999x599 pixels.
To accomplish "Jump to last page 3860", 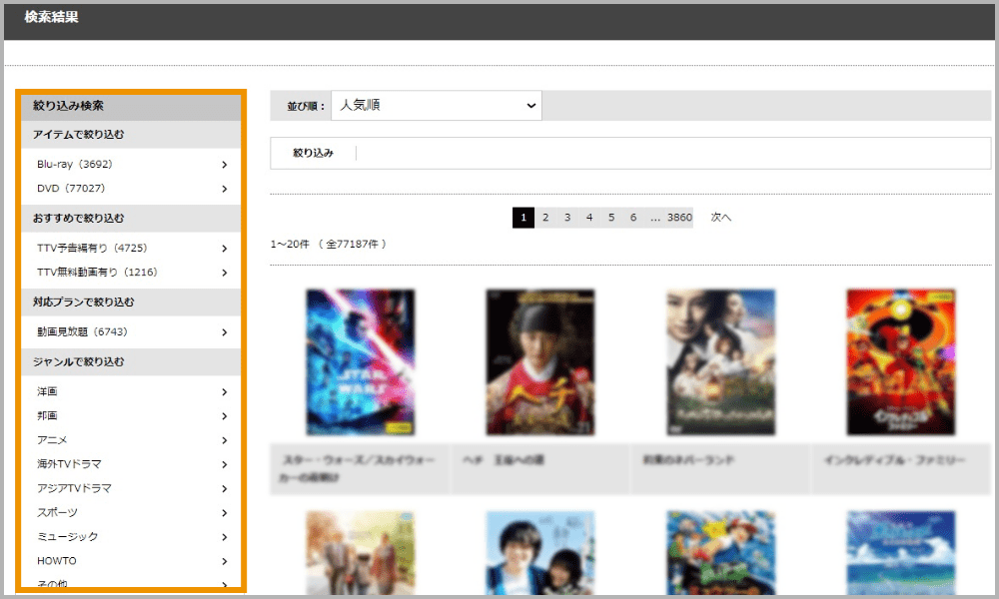I will tap(679, 218).
